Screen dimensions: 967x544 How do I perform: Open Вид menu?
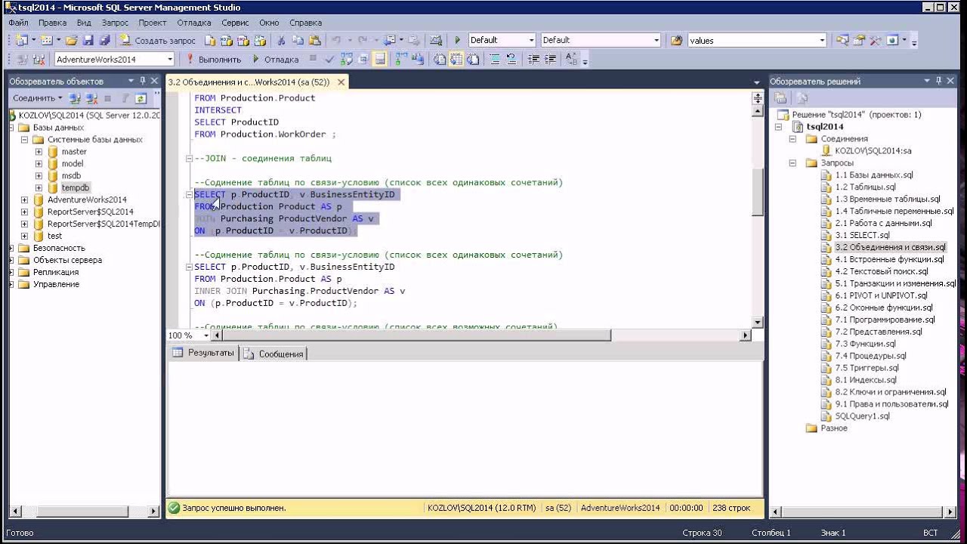(x=84, y=23)
